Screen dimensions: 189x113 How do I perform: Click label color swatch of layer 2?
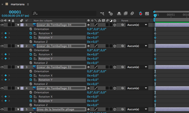[22, 46]
